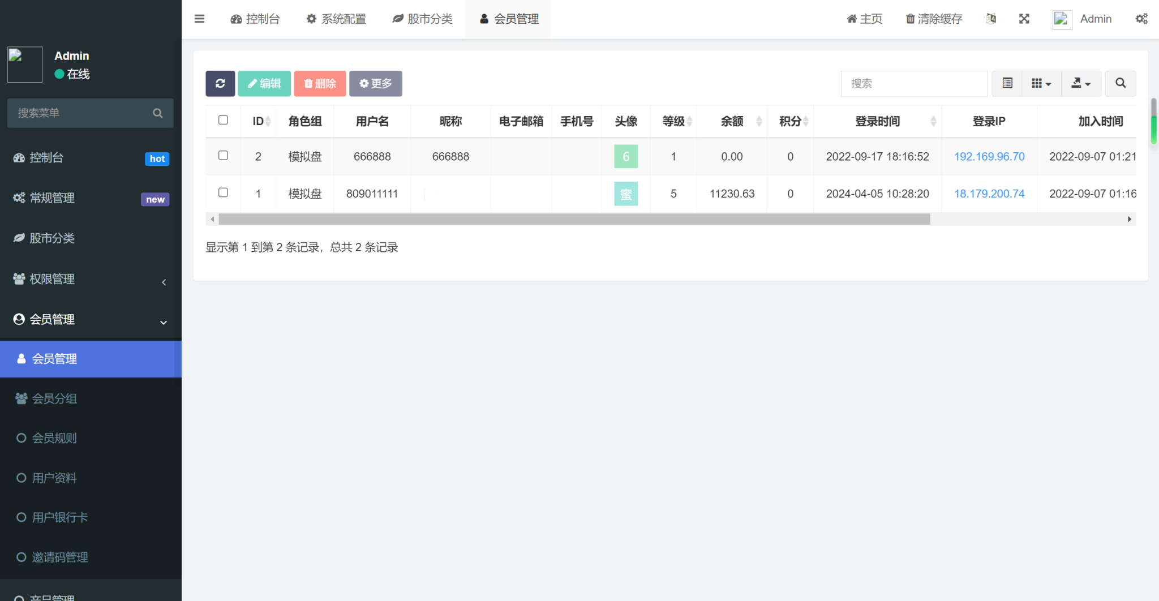Click balance cell 11230.63
This screenshot has height=601, width=1159.
[x=732, y=194]
